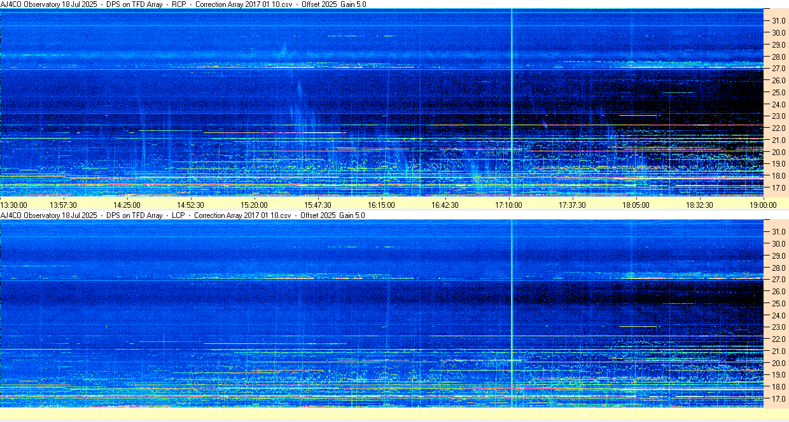Click 25.0 frequency label in RCP panel
The height and width of the screenshot is (422, 789).
(778, 92)
